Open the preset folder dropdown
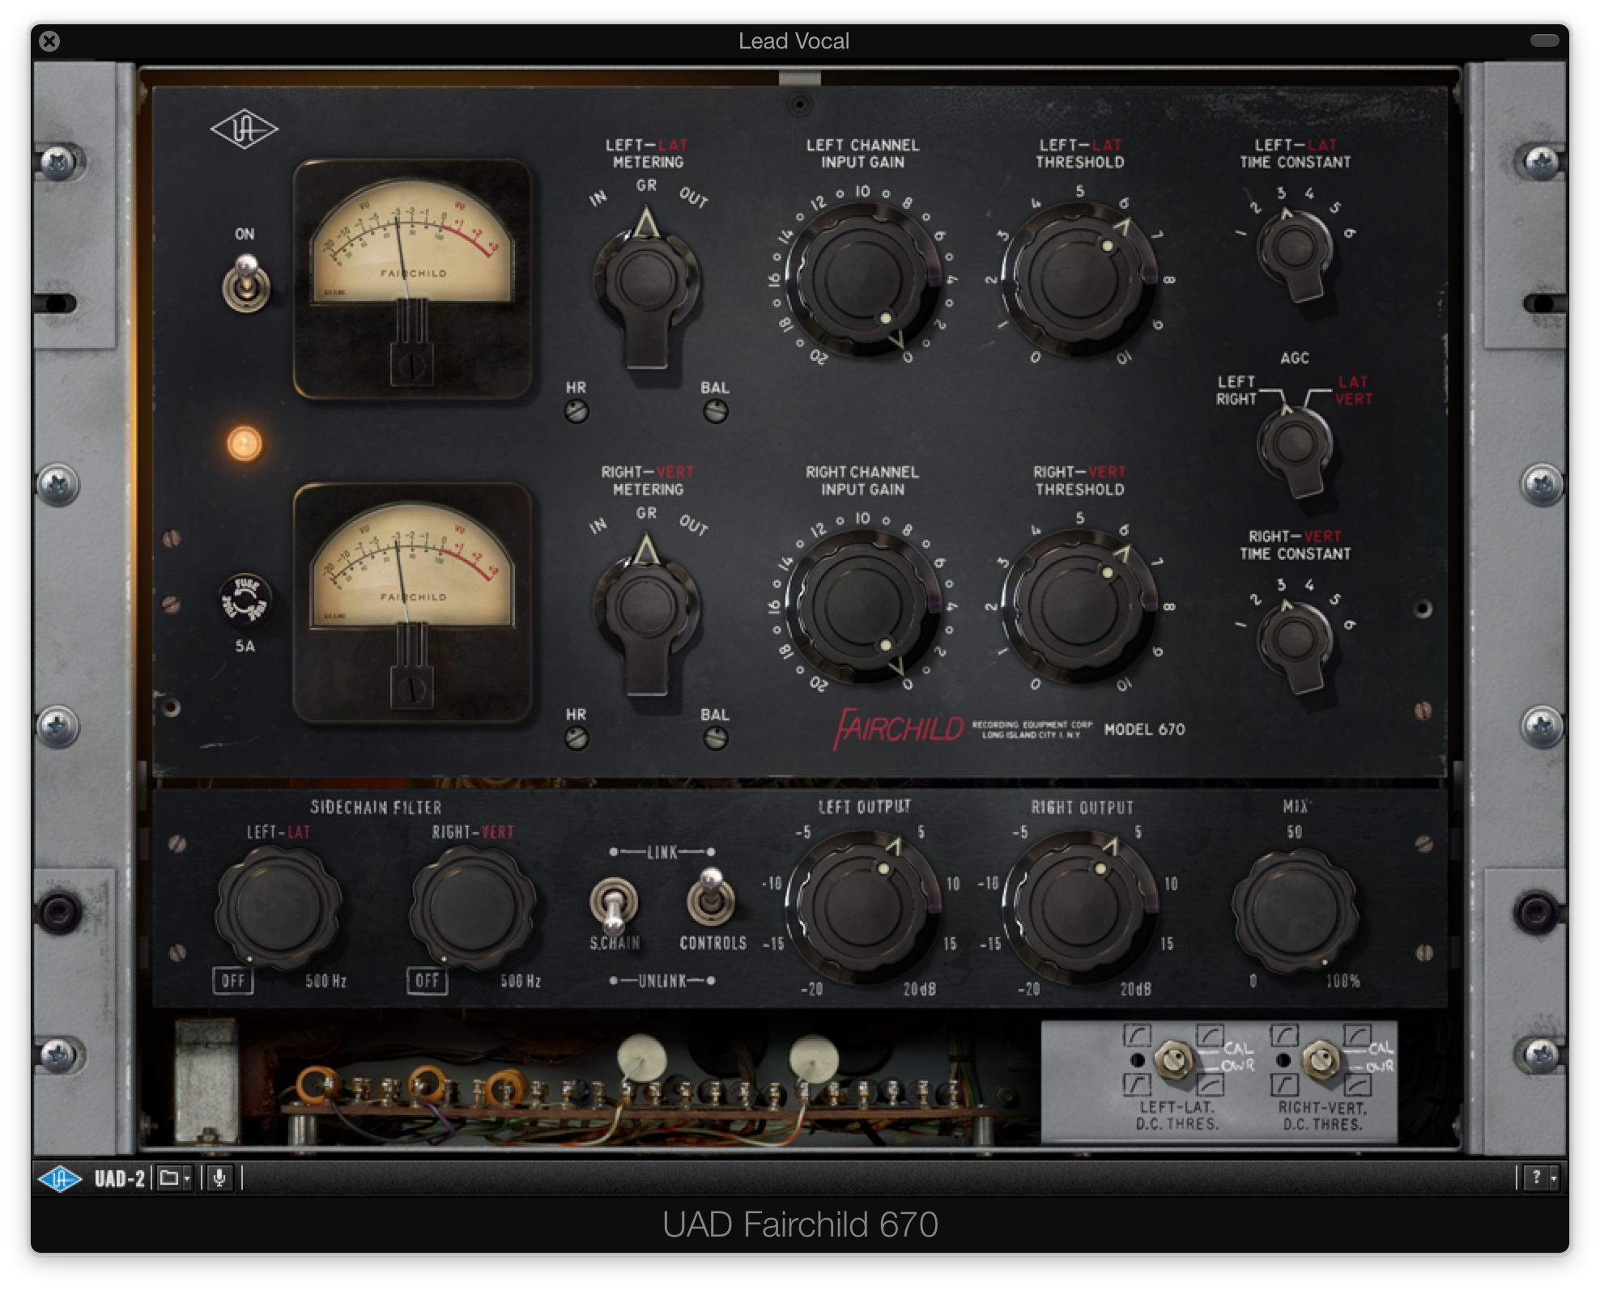 174,1178
